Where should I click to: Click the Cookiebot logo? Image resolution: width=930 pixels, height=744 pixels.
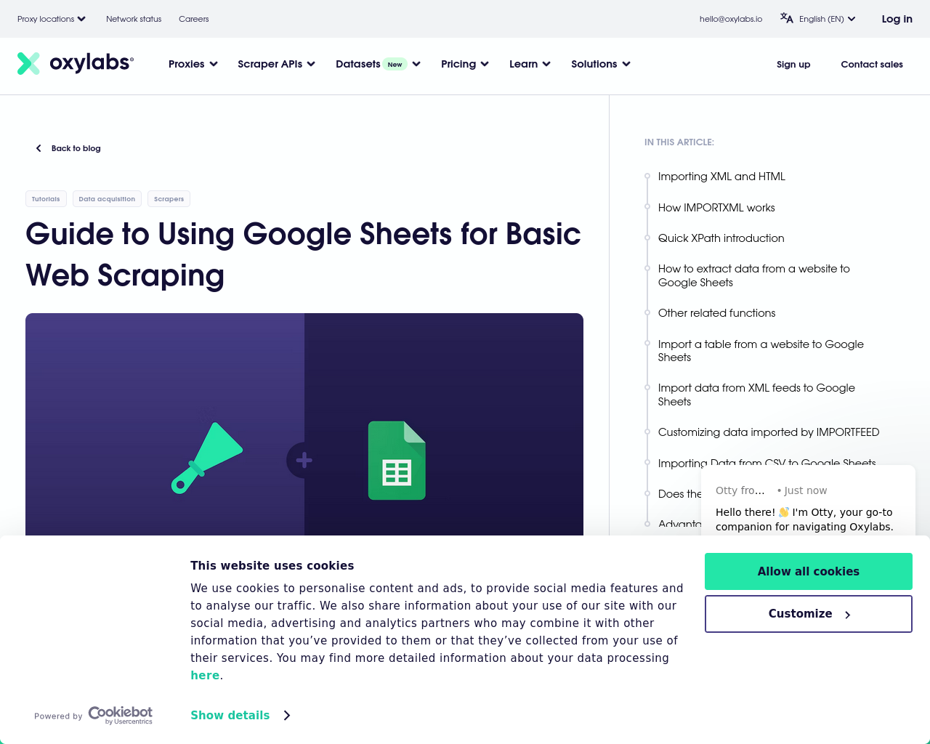pos(120,715)
